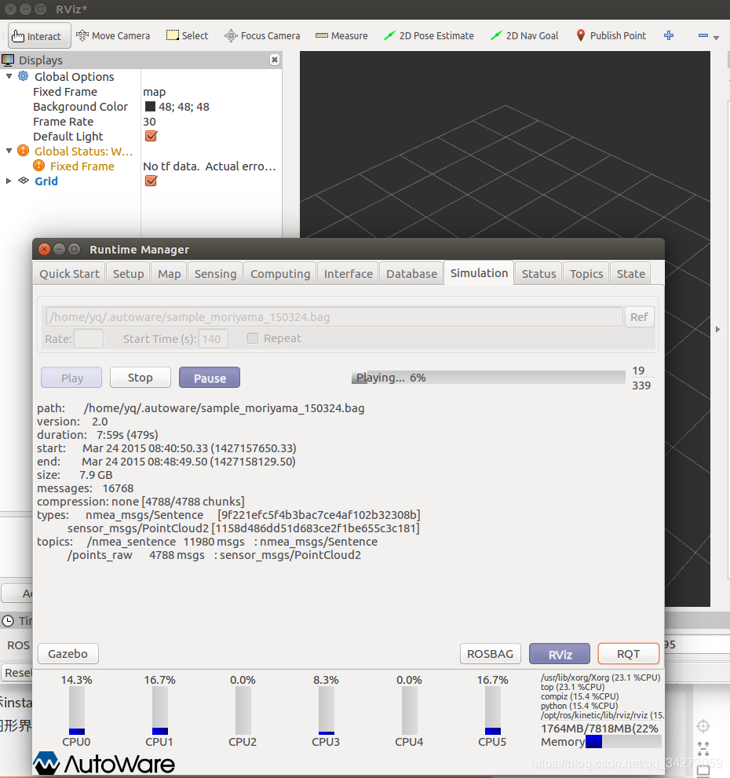Switch to the Status tab
Viewport: 730px width, 778px height.
pyautogui.click(x=538, y=274)
